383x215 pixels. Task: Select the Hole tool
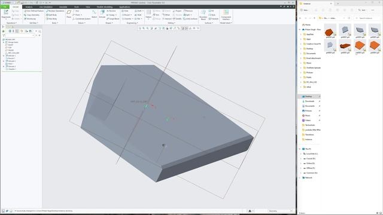[125, 11]
